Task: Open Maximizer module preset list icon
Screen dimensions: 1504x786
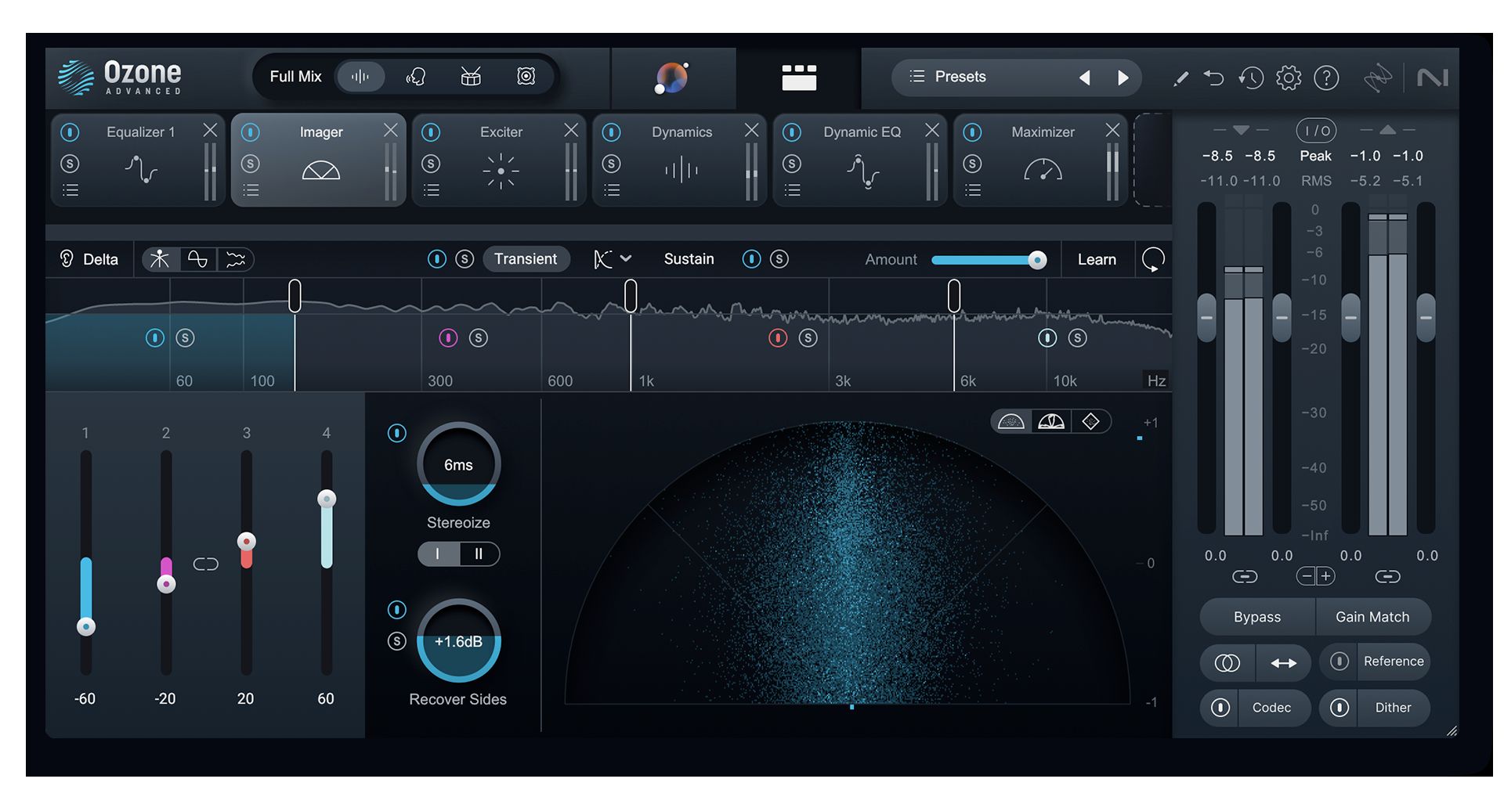Action: pos(972,190)
